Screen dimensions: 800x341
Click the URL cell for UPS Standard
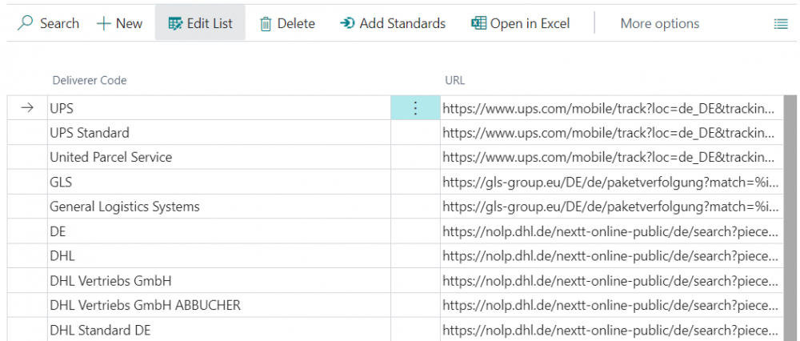(612, 133)
